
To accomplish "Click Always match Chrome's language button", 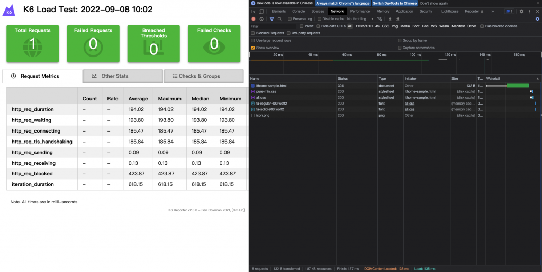I will (x=342, y=3).
